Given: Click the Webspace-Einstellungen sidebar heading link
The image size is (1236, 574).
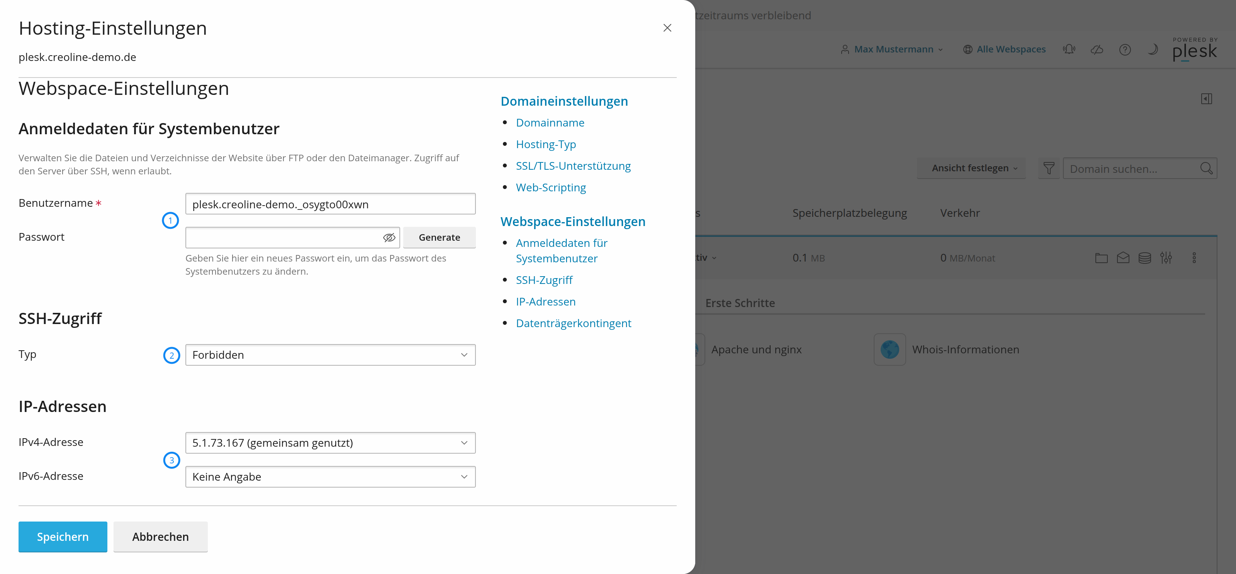Looking at the screenshot, I should pos(573,221).
